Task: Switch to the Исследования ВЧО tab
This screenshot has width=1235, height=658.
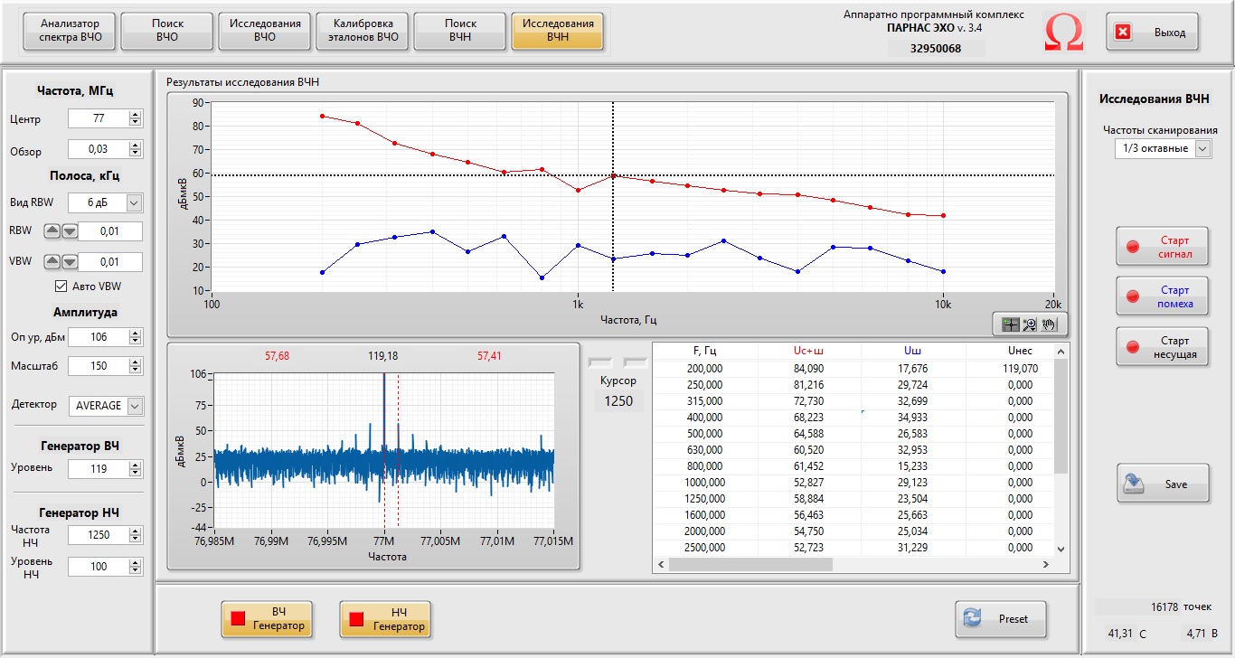Action: 265,31
